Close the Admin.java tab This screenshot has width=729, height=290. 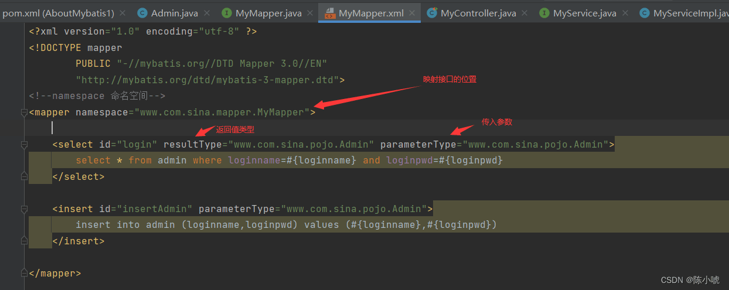[206, 13]
